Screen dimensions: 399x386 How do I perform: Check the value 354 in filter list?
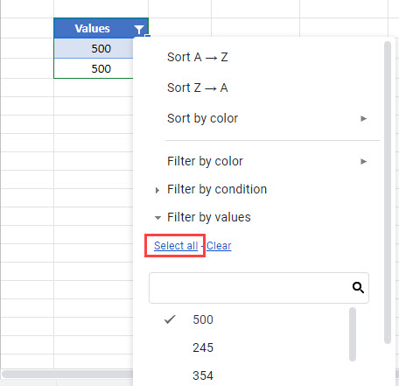pos(203,375)
